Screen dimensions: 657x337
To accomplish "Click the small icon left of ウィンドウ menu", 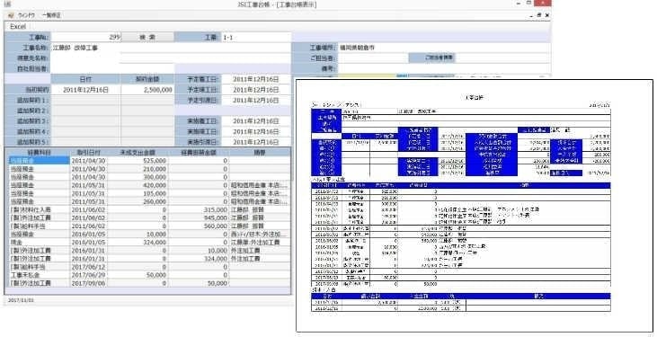I will [12, 15].
